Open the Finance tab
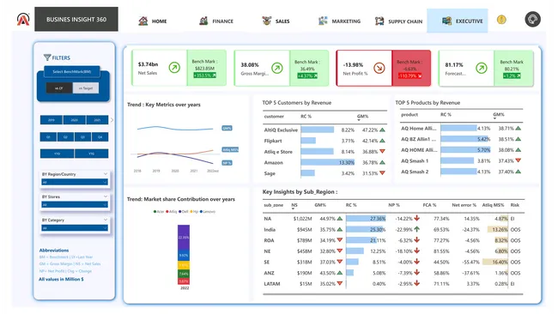This screenshot has width=558, height=314. 216,21
